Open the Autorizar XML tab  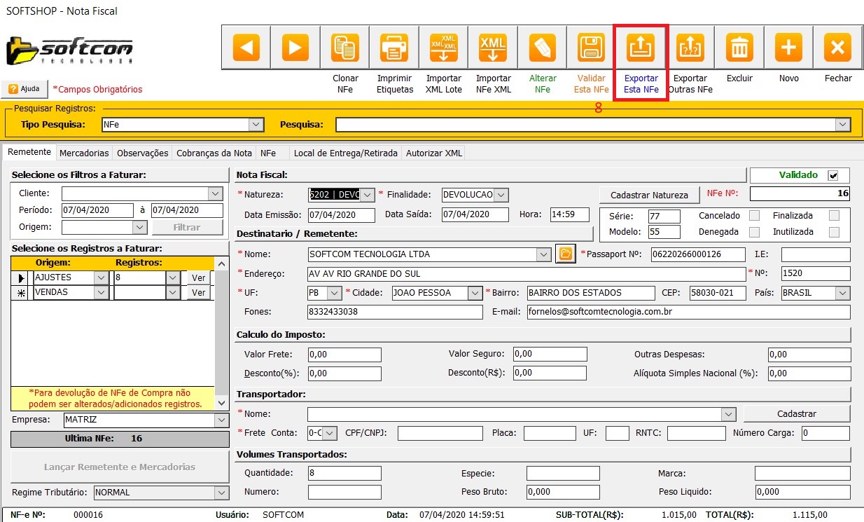click(x=433, y=153)
